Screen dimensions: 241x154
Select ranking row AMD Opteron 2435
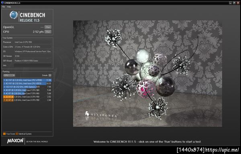27,87
